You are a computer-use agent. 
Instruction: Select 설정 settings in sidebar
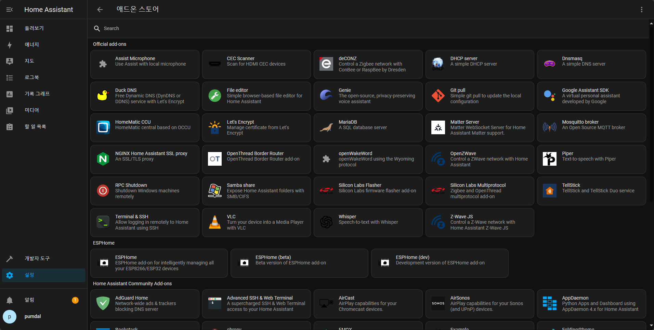coord(43,275)
